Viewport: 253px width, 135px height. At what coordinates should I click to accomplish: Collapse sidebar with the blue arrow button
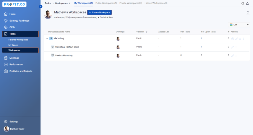coord(41,6)
